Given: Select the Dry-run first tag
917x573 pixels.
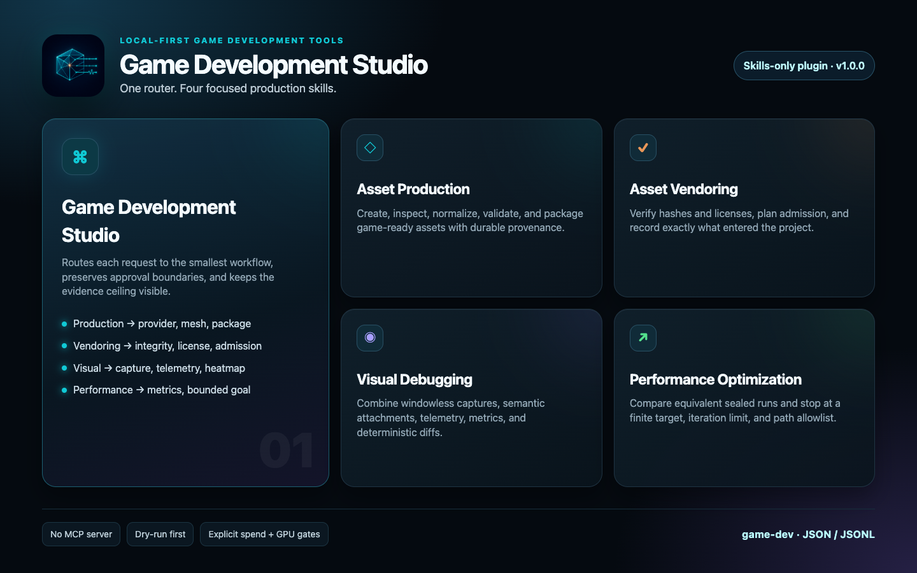Looking at the screenshot, I should tap(160, 534).
